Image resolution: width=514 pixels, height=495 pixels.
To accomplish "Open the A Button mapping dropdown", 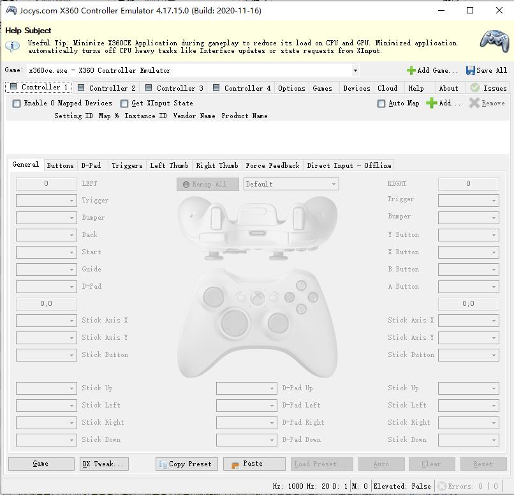I will 469,287.
